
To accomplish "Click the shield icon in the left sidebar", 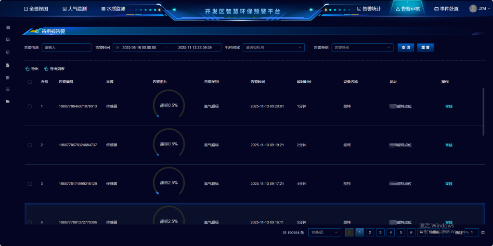I will [x=8, y=52].
